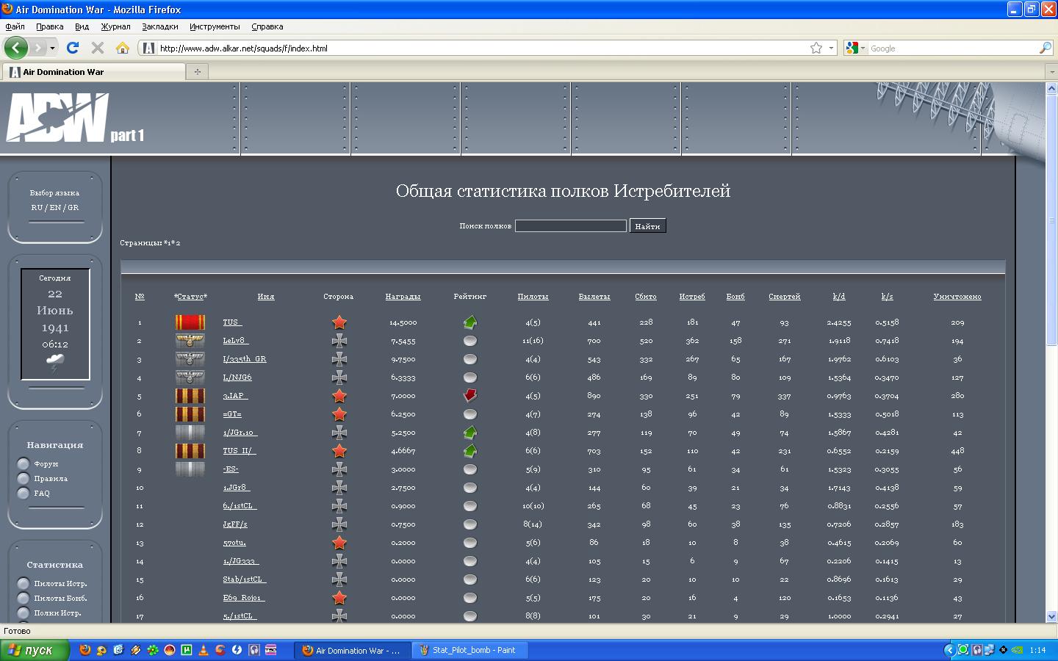Image resolution: width=1058 pixels, height=661 pixels.
Task: Expand the address bar URL history dropdown
Action: tap(832, 48)
